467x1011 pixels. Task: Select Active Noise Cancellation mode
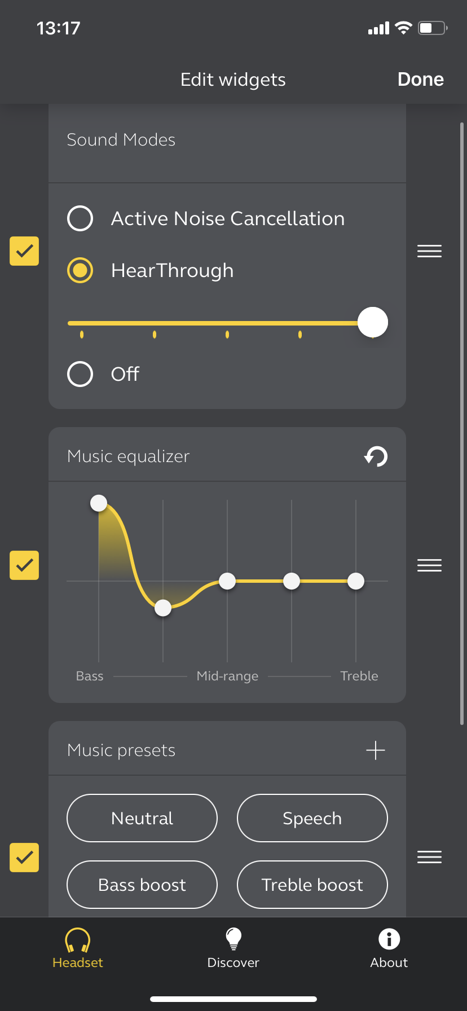tap(80, 218)
